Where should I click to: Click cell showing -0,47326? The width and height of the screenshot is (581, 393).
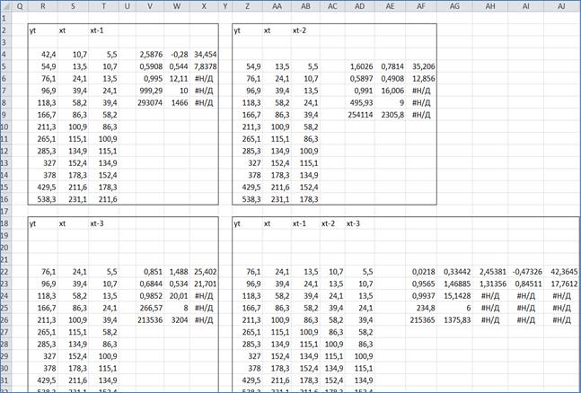pos(526,271)
